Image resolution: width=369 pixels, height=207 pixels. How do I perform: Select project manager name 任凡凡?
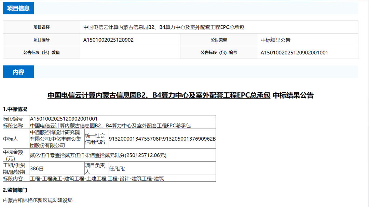117,169
